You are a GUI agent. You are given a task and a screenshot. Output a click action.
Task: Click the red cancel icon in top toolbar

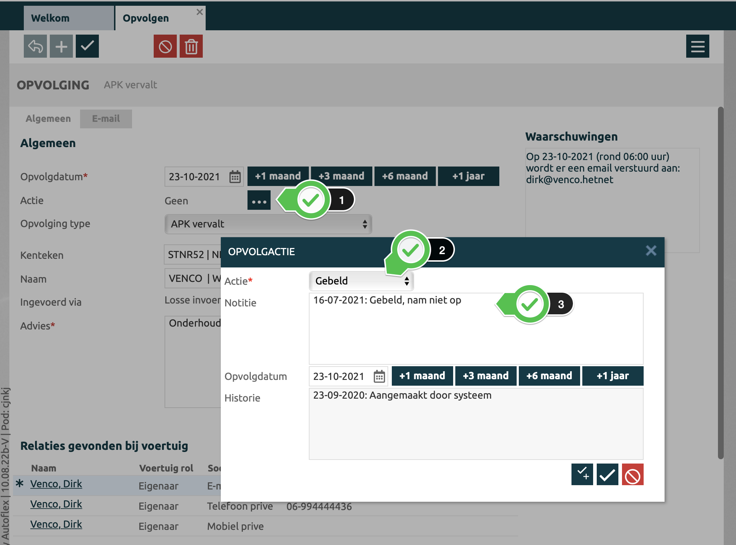point(165,46)
